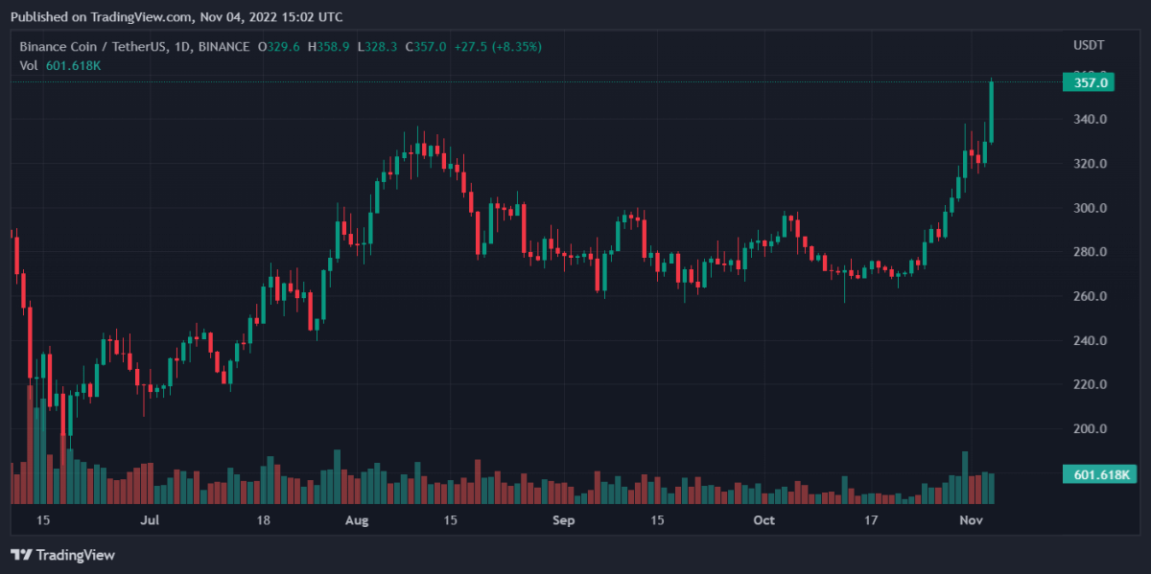Click the Nov date label on time axis
The height and width of the screenshot is (574, 1151).
[973, 521]
